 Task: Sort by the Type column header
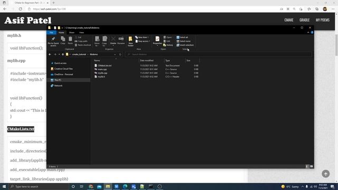click(x=175, y=61)
